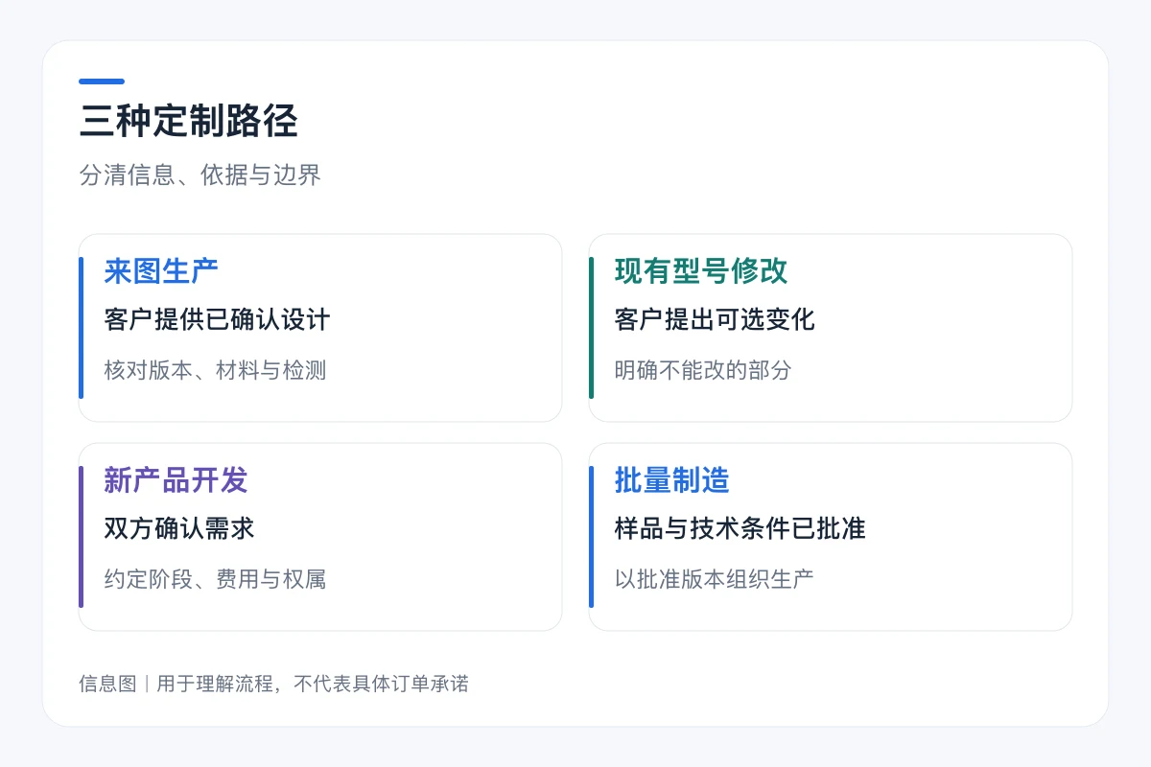The width and height of the screenshot is (1151, 767).
Task: Click the text 以批准版本组织生产
Action: [x=714, y=579]
